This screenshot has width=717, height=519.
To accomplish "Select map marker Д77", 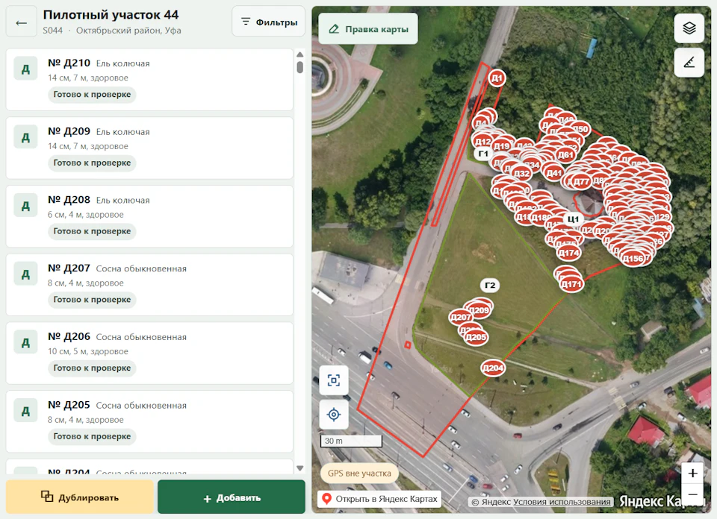I will [x=581, y=181].
